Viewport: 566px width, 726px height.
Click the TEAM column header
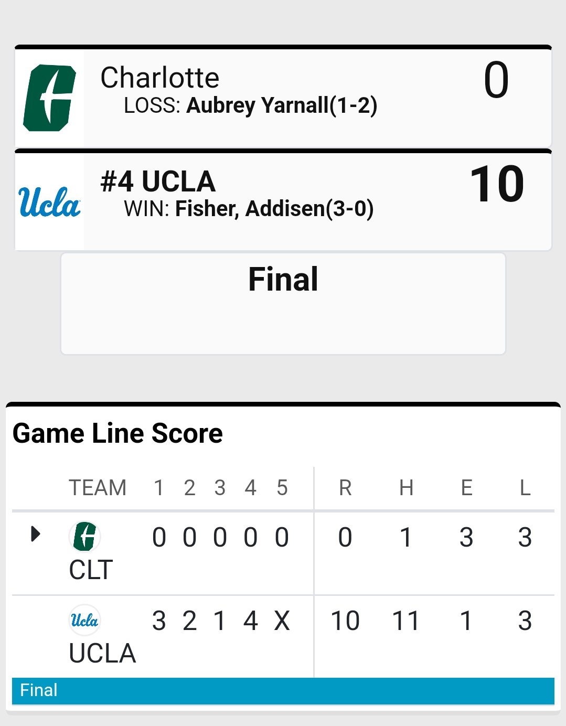tap(98, 488)
